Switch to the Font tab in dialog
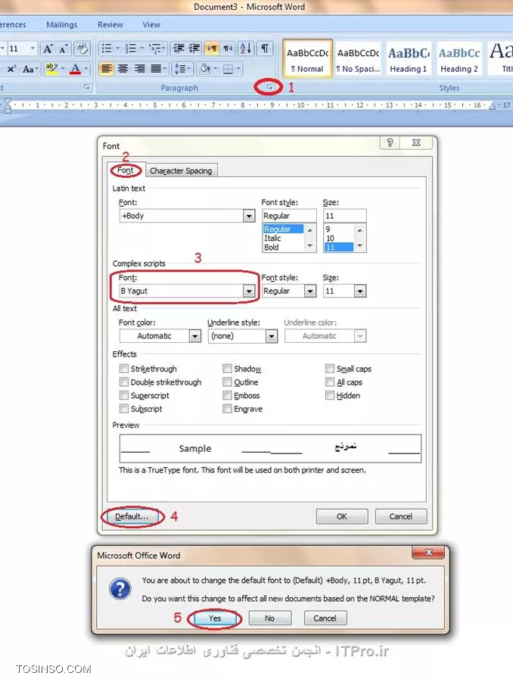 click(126, 170)
